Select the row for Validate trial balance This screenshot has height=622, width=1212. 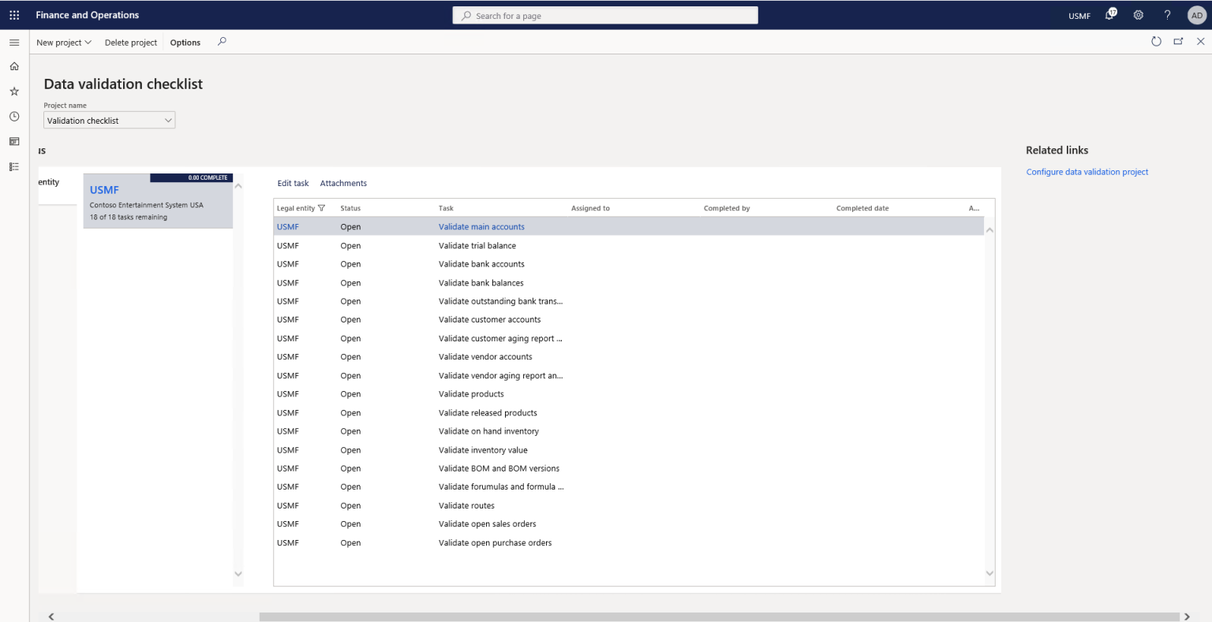coord(477,245)
